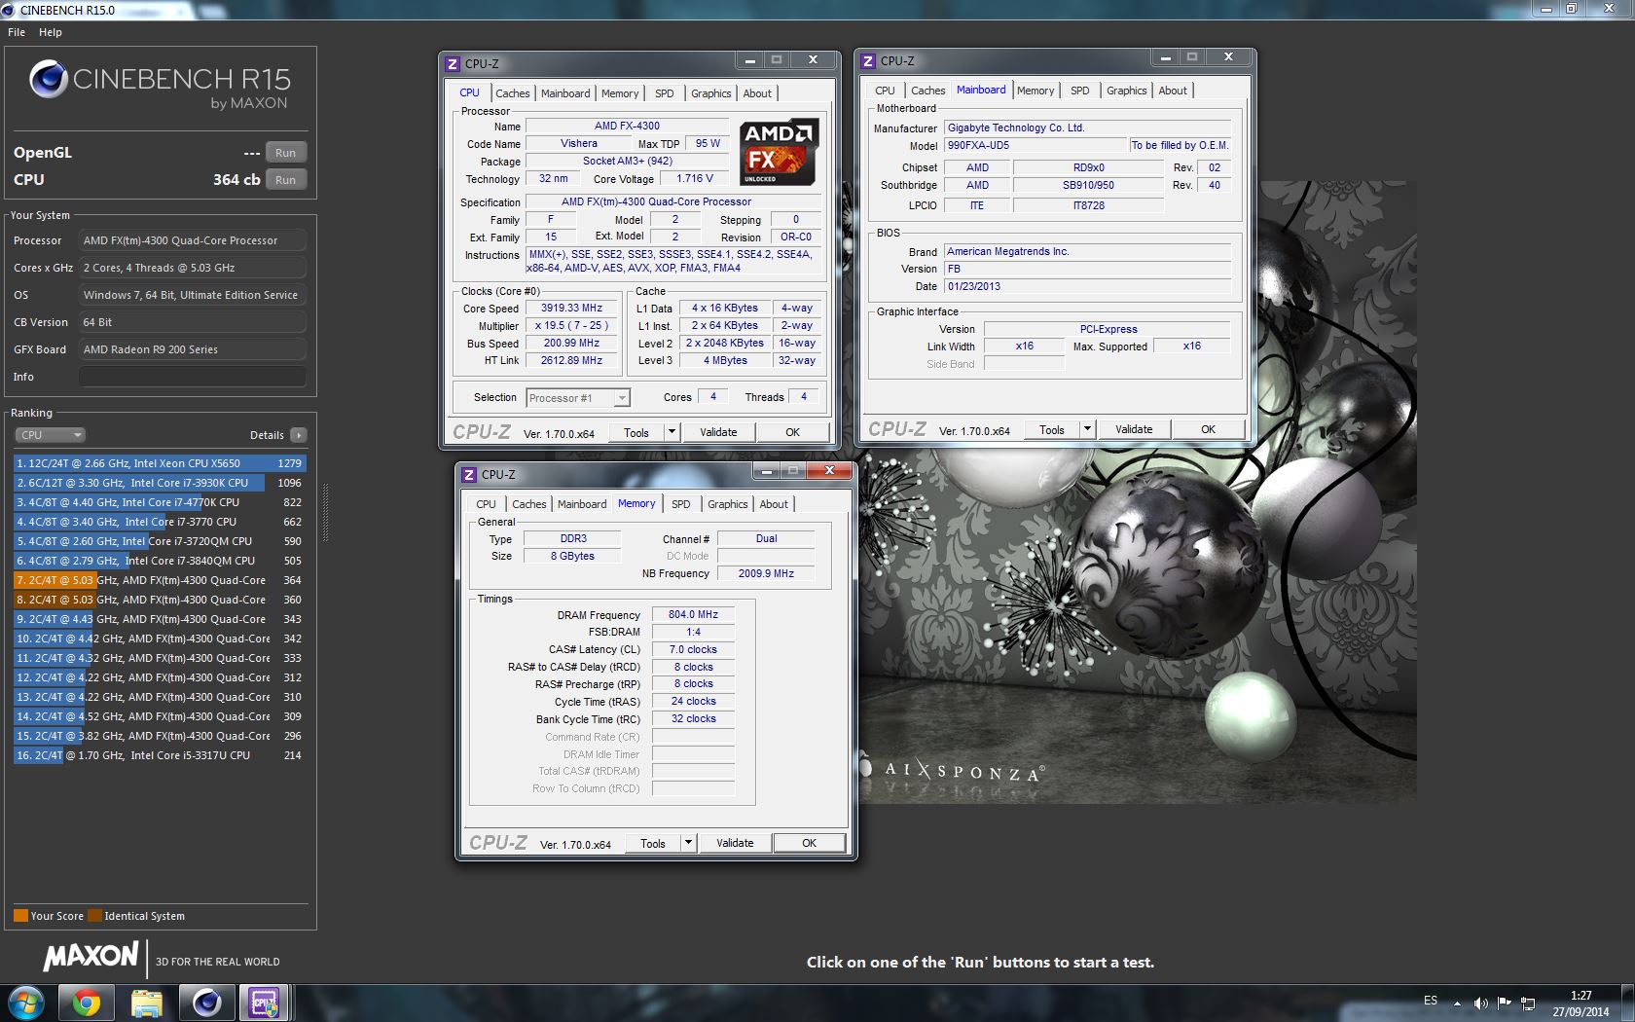Select ranking row Intel Core i7-3770
Image resolution: width=1635 pixels, height=1022 pixels.
160,522
